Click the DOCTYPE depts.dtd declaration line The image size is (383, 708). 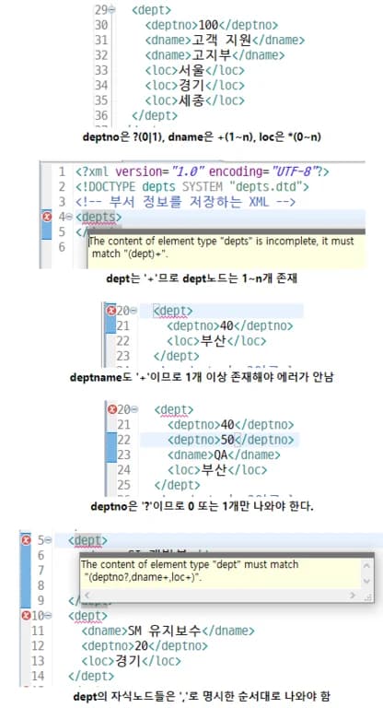tap(192, 186)
